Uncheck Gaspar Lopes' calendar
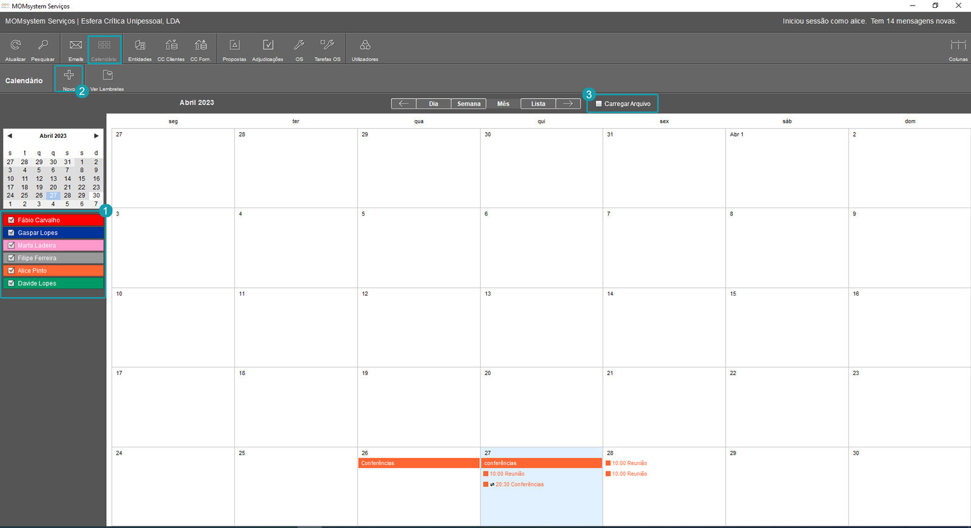Screen dimensions: 971x528 click(x=11, y=233)
